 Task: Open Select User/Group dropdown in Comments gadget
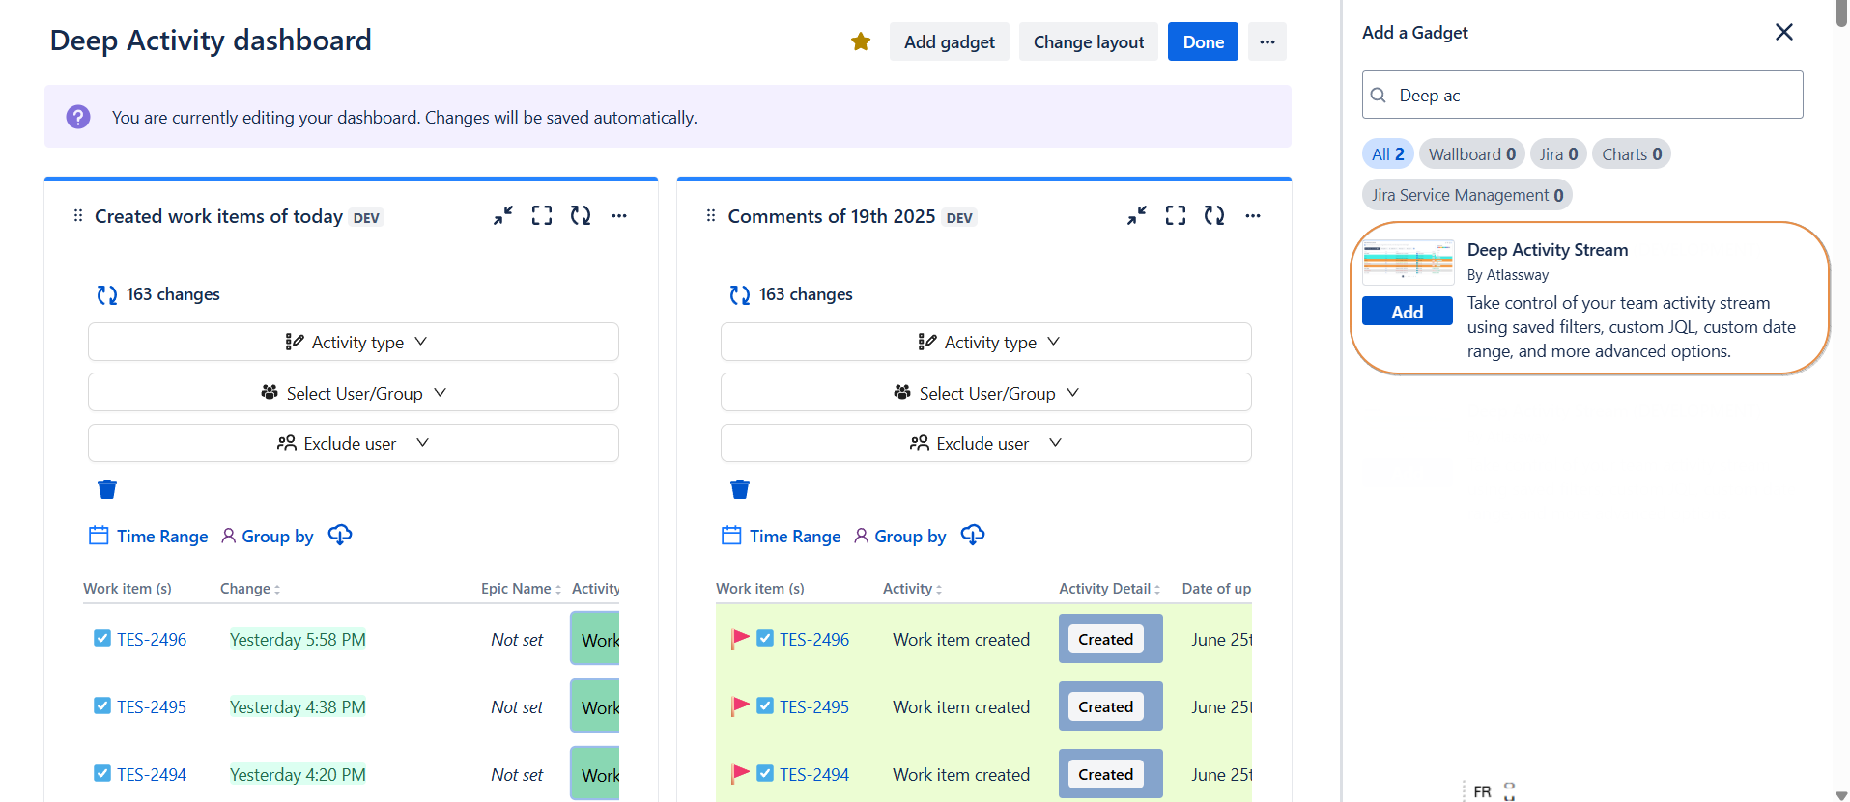point(985,393)
